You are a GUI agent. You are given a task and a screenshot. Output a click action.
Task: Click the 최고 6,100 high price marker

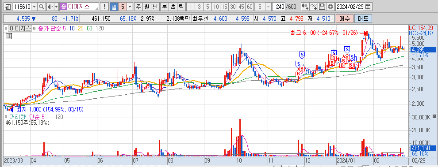click(x=324, y=33)
